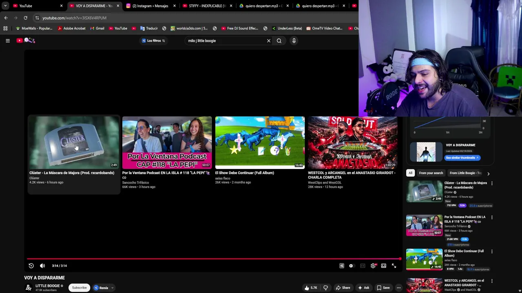Toggle autoplay switch in player
This screenshot has width=522, height=293.
(351, 266)
